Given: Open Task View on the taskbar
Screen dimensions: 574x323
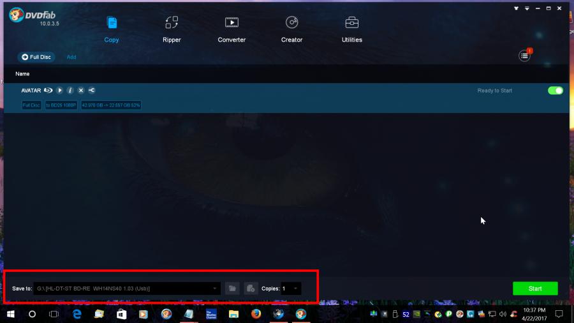Looking at the screenshot, I should pyautogui.click(x=54, y=314).
